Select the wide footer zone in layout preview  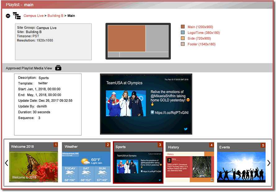point(144,55)
